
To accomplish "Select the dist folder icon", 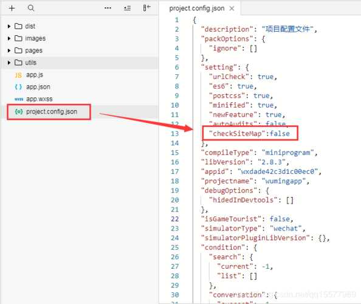I will (18, 26).
